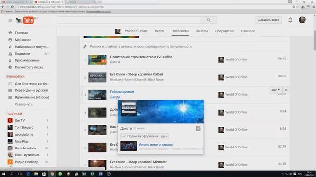Click the trending flame icon

pos(10,47)
